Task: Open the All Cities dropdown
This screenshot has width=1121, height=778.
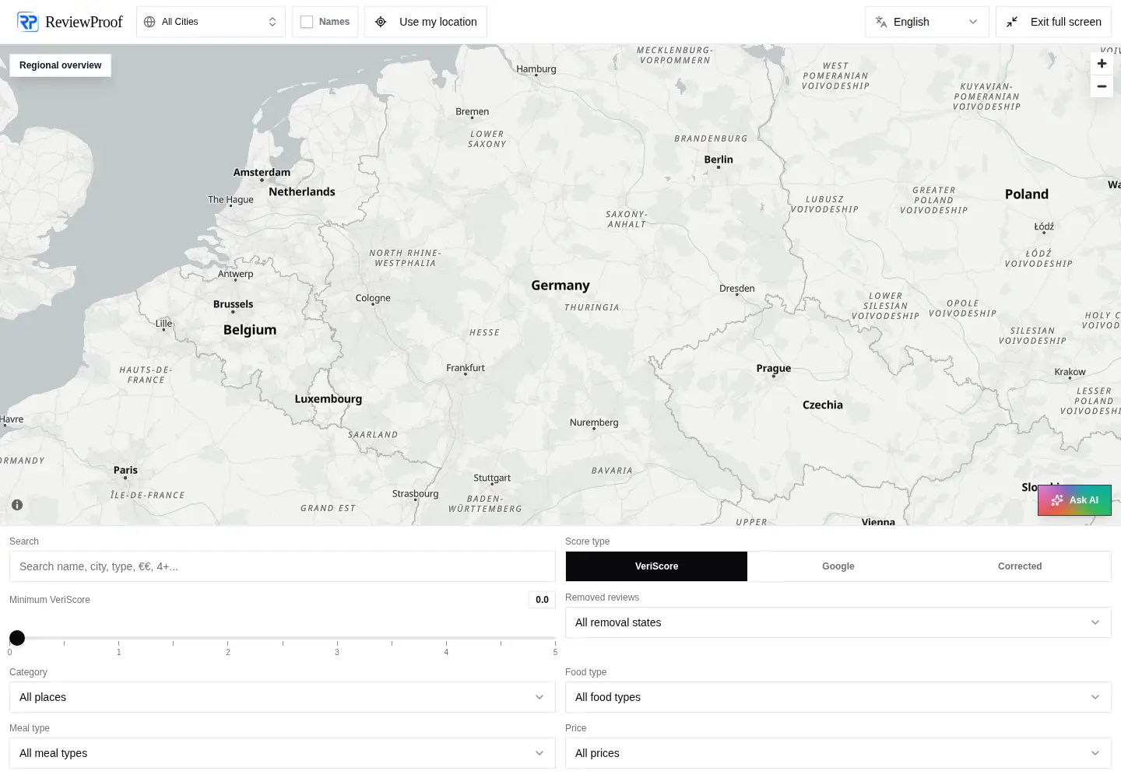Action: (x=211, y=22)
